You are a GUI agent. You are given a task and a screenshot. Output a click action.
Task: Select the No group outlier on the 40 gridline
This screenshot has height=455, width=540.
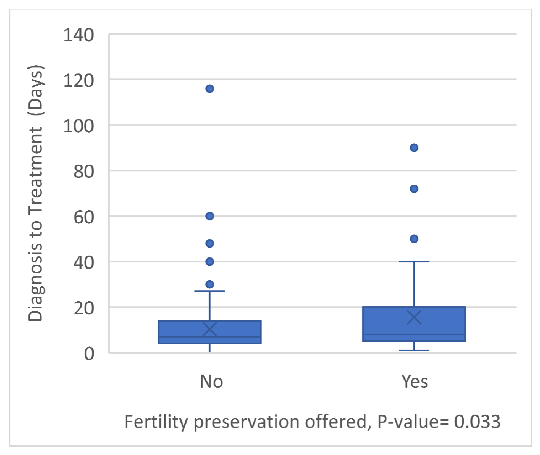tap(209, 262)
